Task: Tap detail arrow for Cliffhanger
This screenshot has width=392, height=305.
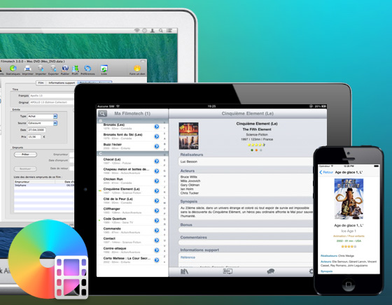Action: pyautogui.click(x=157, y=211)
